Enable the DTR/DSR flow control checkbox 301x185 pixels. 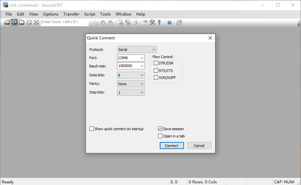(156, 63)
